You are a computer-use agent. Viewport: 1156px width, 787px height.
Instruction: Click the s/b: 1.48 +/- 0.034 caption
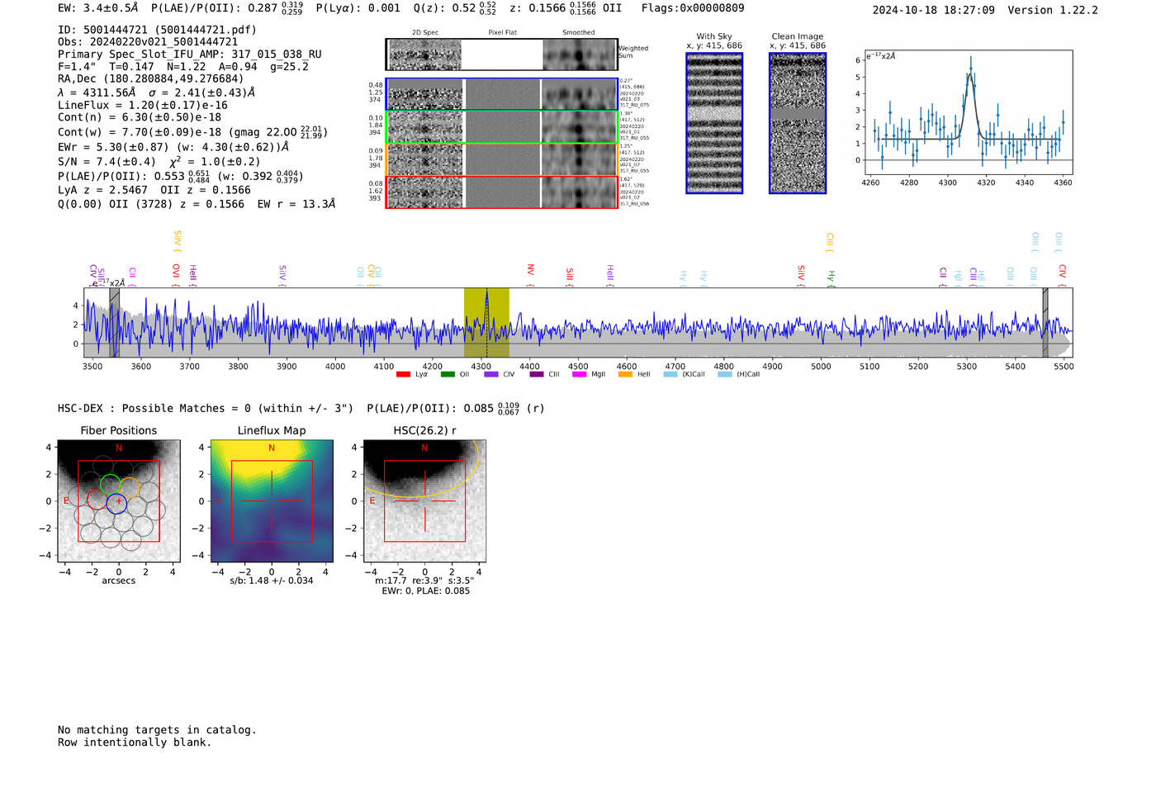[x=272, y=581]
